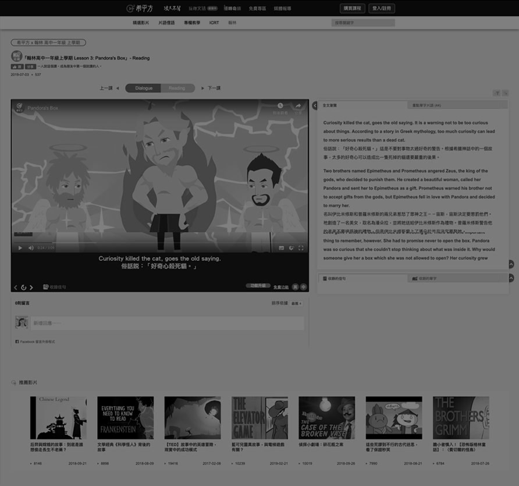Enter fullscreen video mode
This screenshot has width=519, height=486.
tap(301, 248)
